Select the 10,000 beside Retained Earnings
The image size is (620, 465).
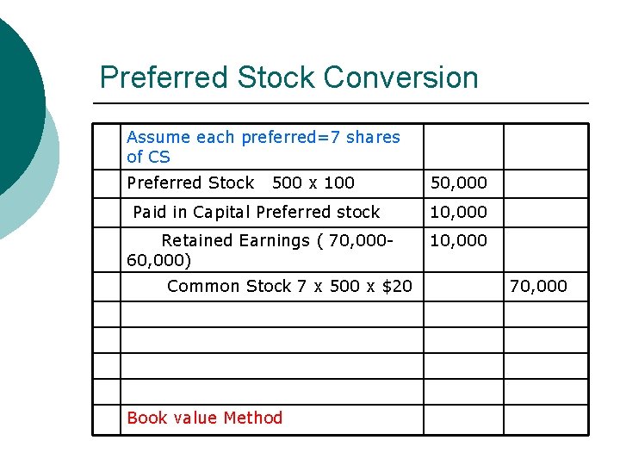click(x=458, y=240)
